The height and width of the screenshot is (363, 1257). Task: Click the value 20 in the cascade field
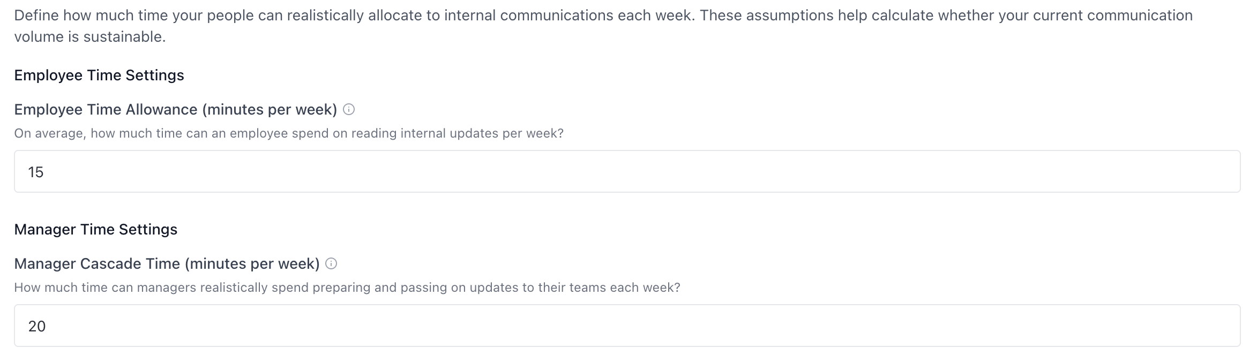(37, 326)
